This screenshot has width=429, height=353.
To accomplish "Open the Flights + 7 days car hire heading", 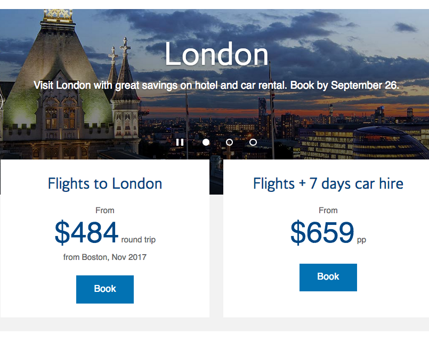I will (x=328, y=184).
